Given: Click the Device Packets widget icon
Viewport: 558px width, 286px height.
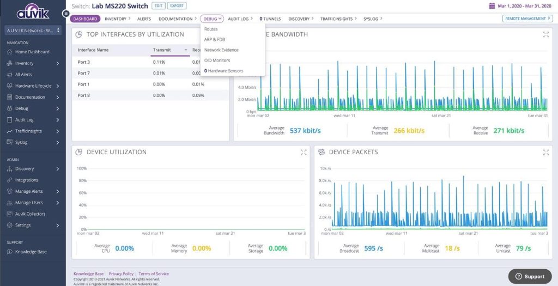Looking at the screenshot, I should pyautogui.click(x=322, y=152).
